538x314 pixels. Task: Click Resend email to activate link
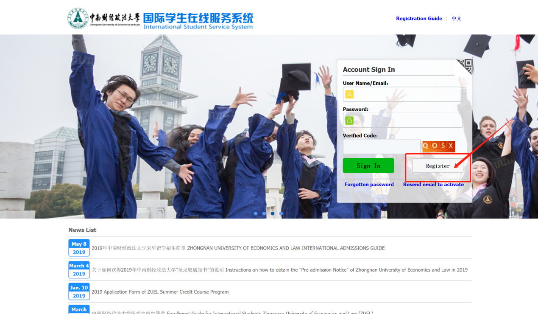pos(433,185)
